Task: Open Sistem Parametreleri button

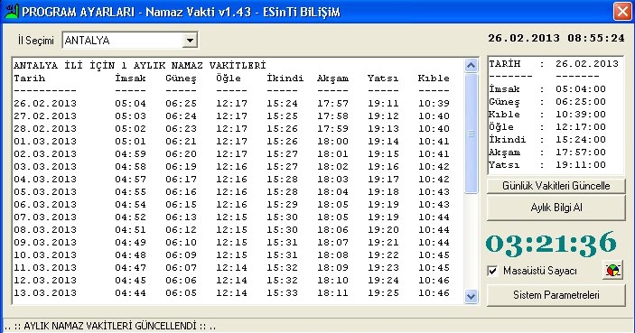Action: pos(556,295)
